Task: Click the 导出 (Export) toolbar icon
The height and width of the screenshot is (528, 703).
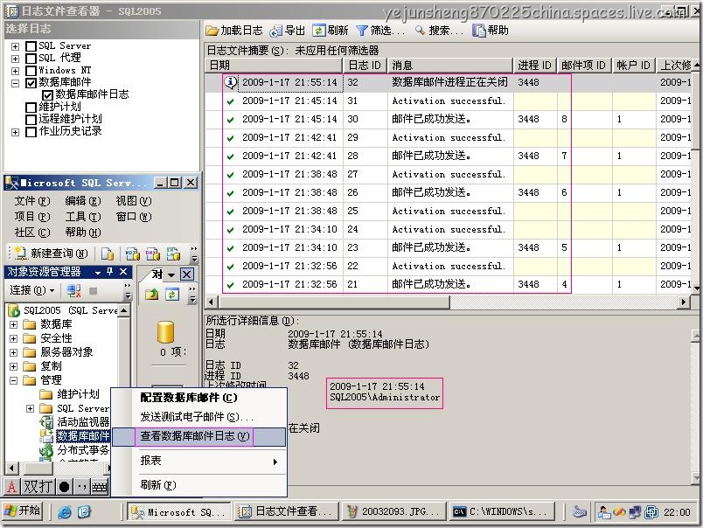Action: [275, 31]
